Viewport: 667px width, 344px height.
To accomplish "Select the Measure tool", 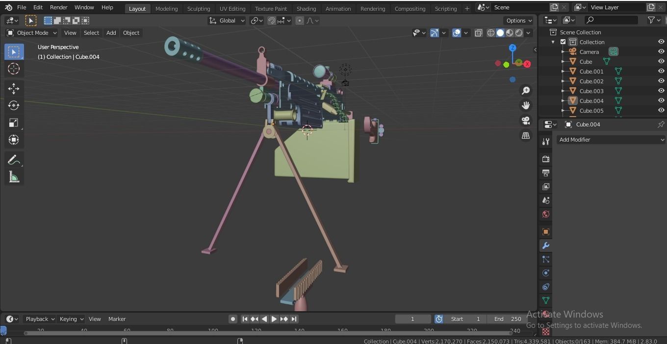I will click(x=14, y=177).
